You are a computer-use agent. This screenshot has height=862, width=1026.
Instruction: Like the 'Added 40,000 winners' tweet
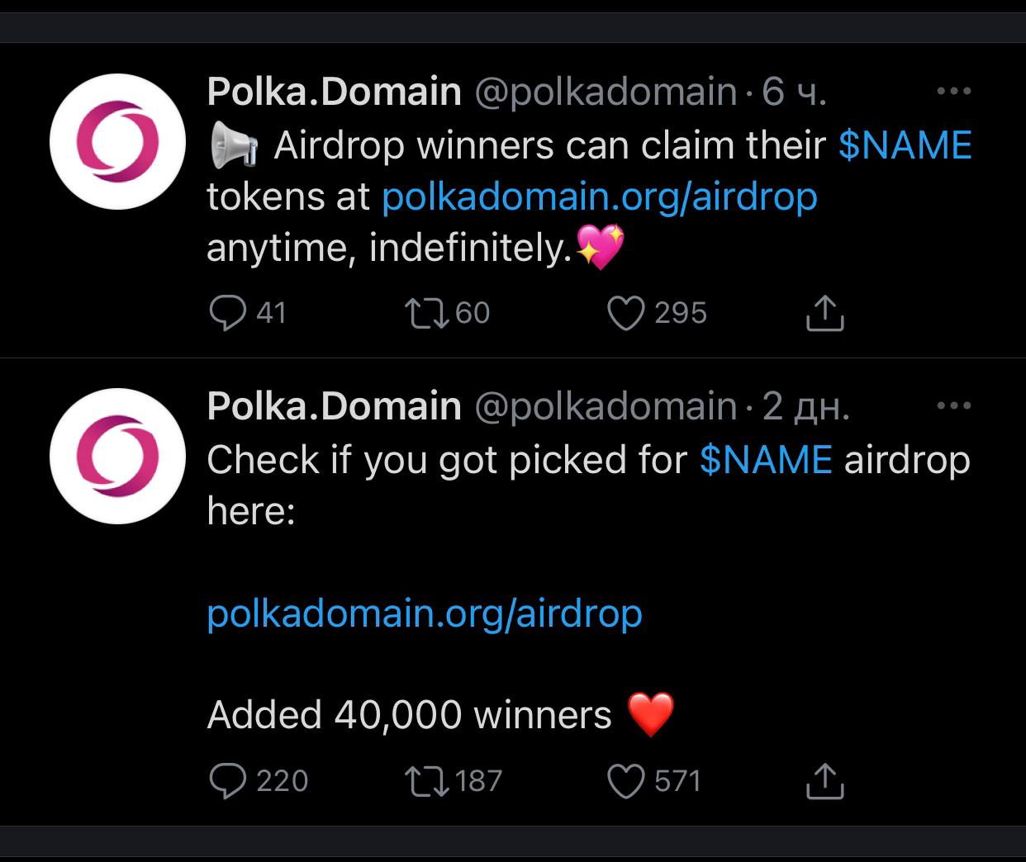tap(625, 781)
